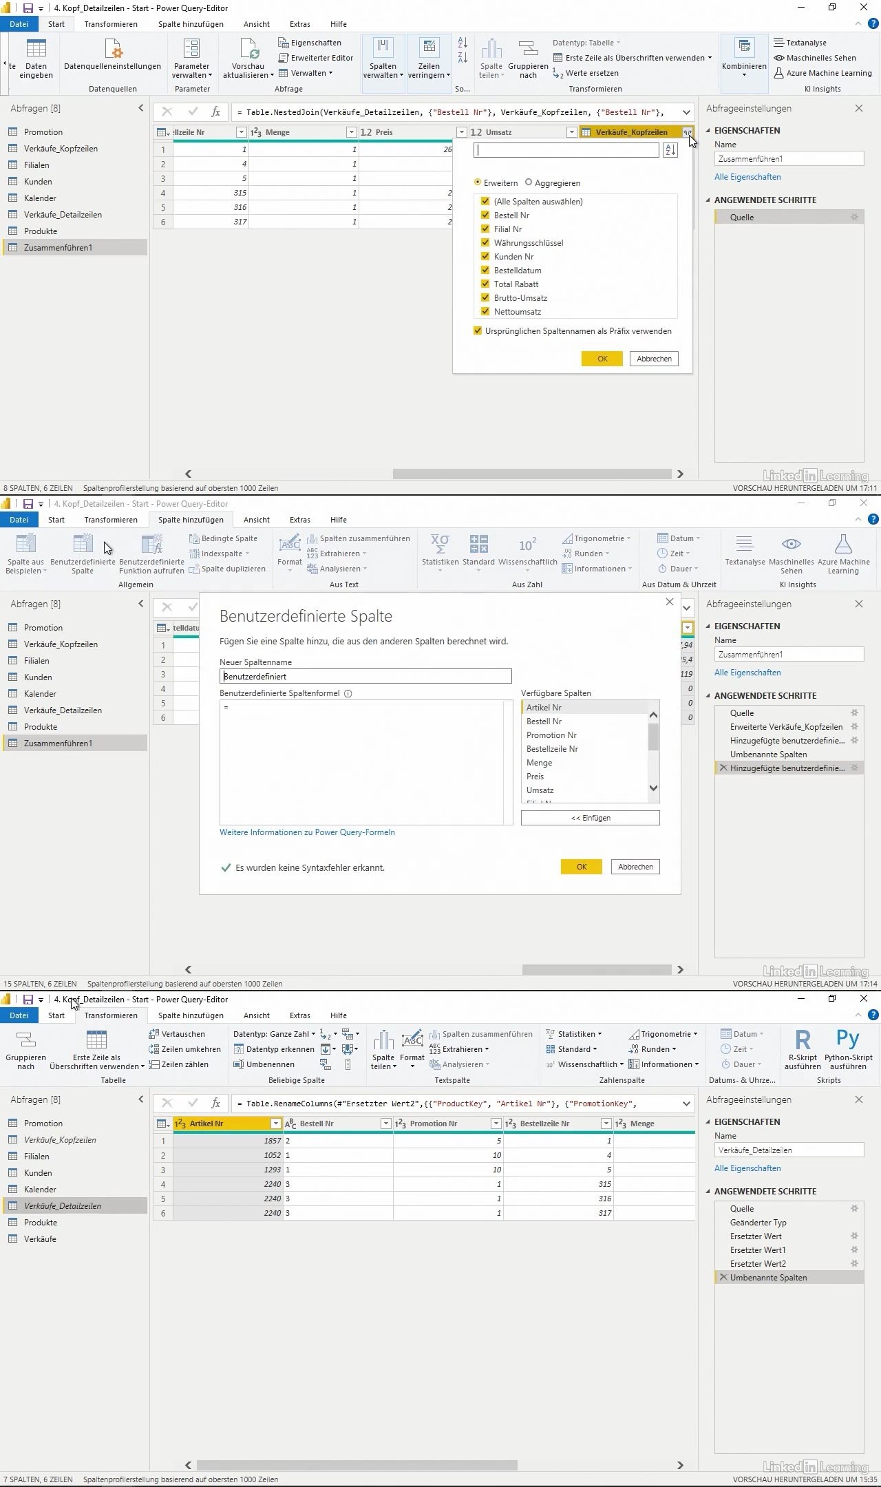Uncheck the Währungsschlüssel column checkbox
The height and width of the screenshot is (1487, 881).
[x=485, y=243]
